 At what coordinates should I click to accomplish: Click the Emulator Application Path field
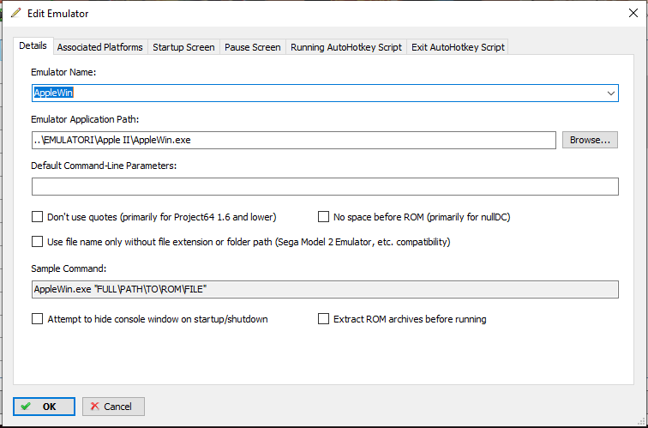(x=294, y=140)
